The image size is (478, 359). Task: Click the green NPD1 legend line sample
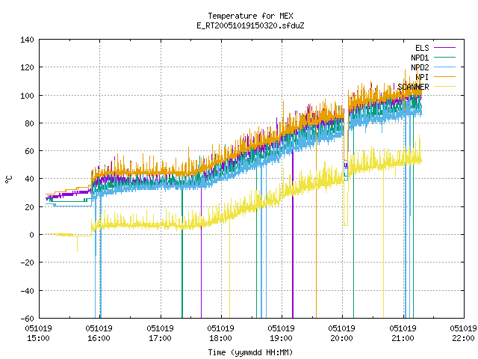pyautogui.click(x=445, y=58)
